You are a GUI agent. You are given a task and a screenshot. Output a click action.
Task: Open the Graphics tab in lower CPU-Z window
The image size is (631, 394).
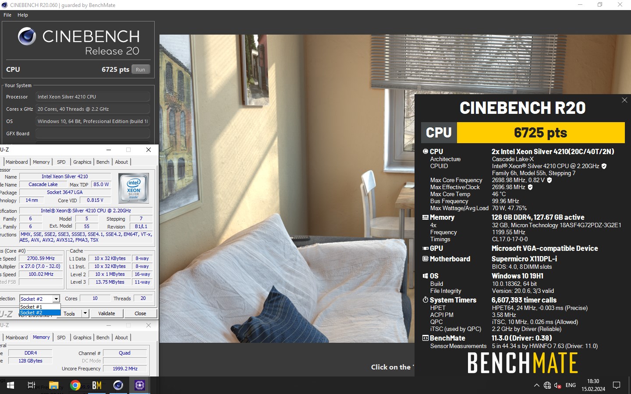click(82, 338)
